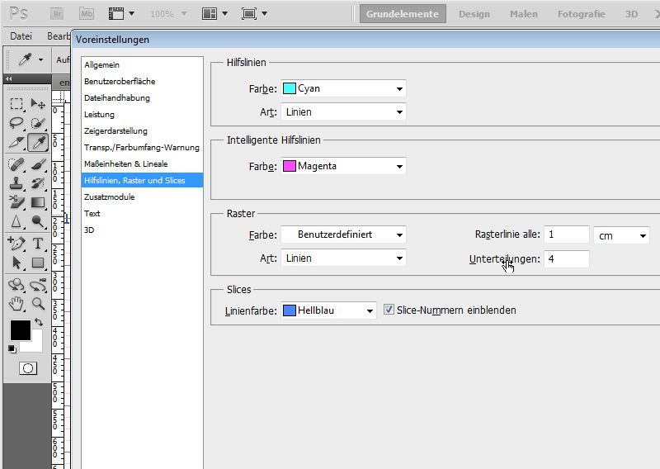Select the Lasso tool
The image size is (660, 469).
click(16, 123)
